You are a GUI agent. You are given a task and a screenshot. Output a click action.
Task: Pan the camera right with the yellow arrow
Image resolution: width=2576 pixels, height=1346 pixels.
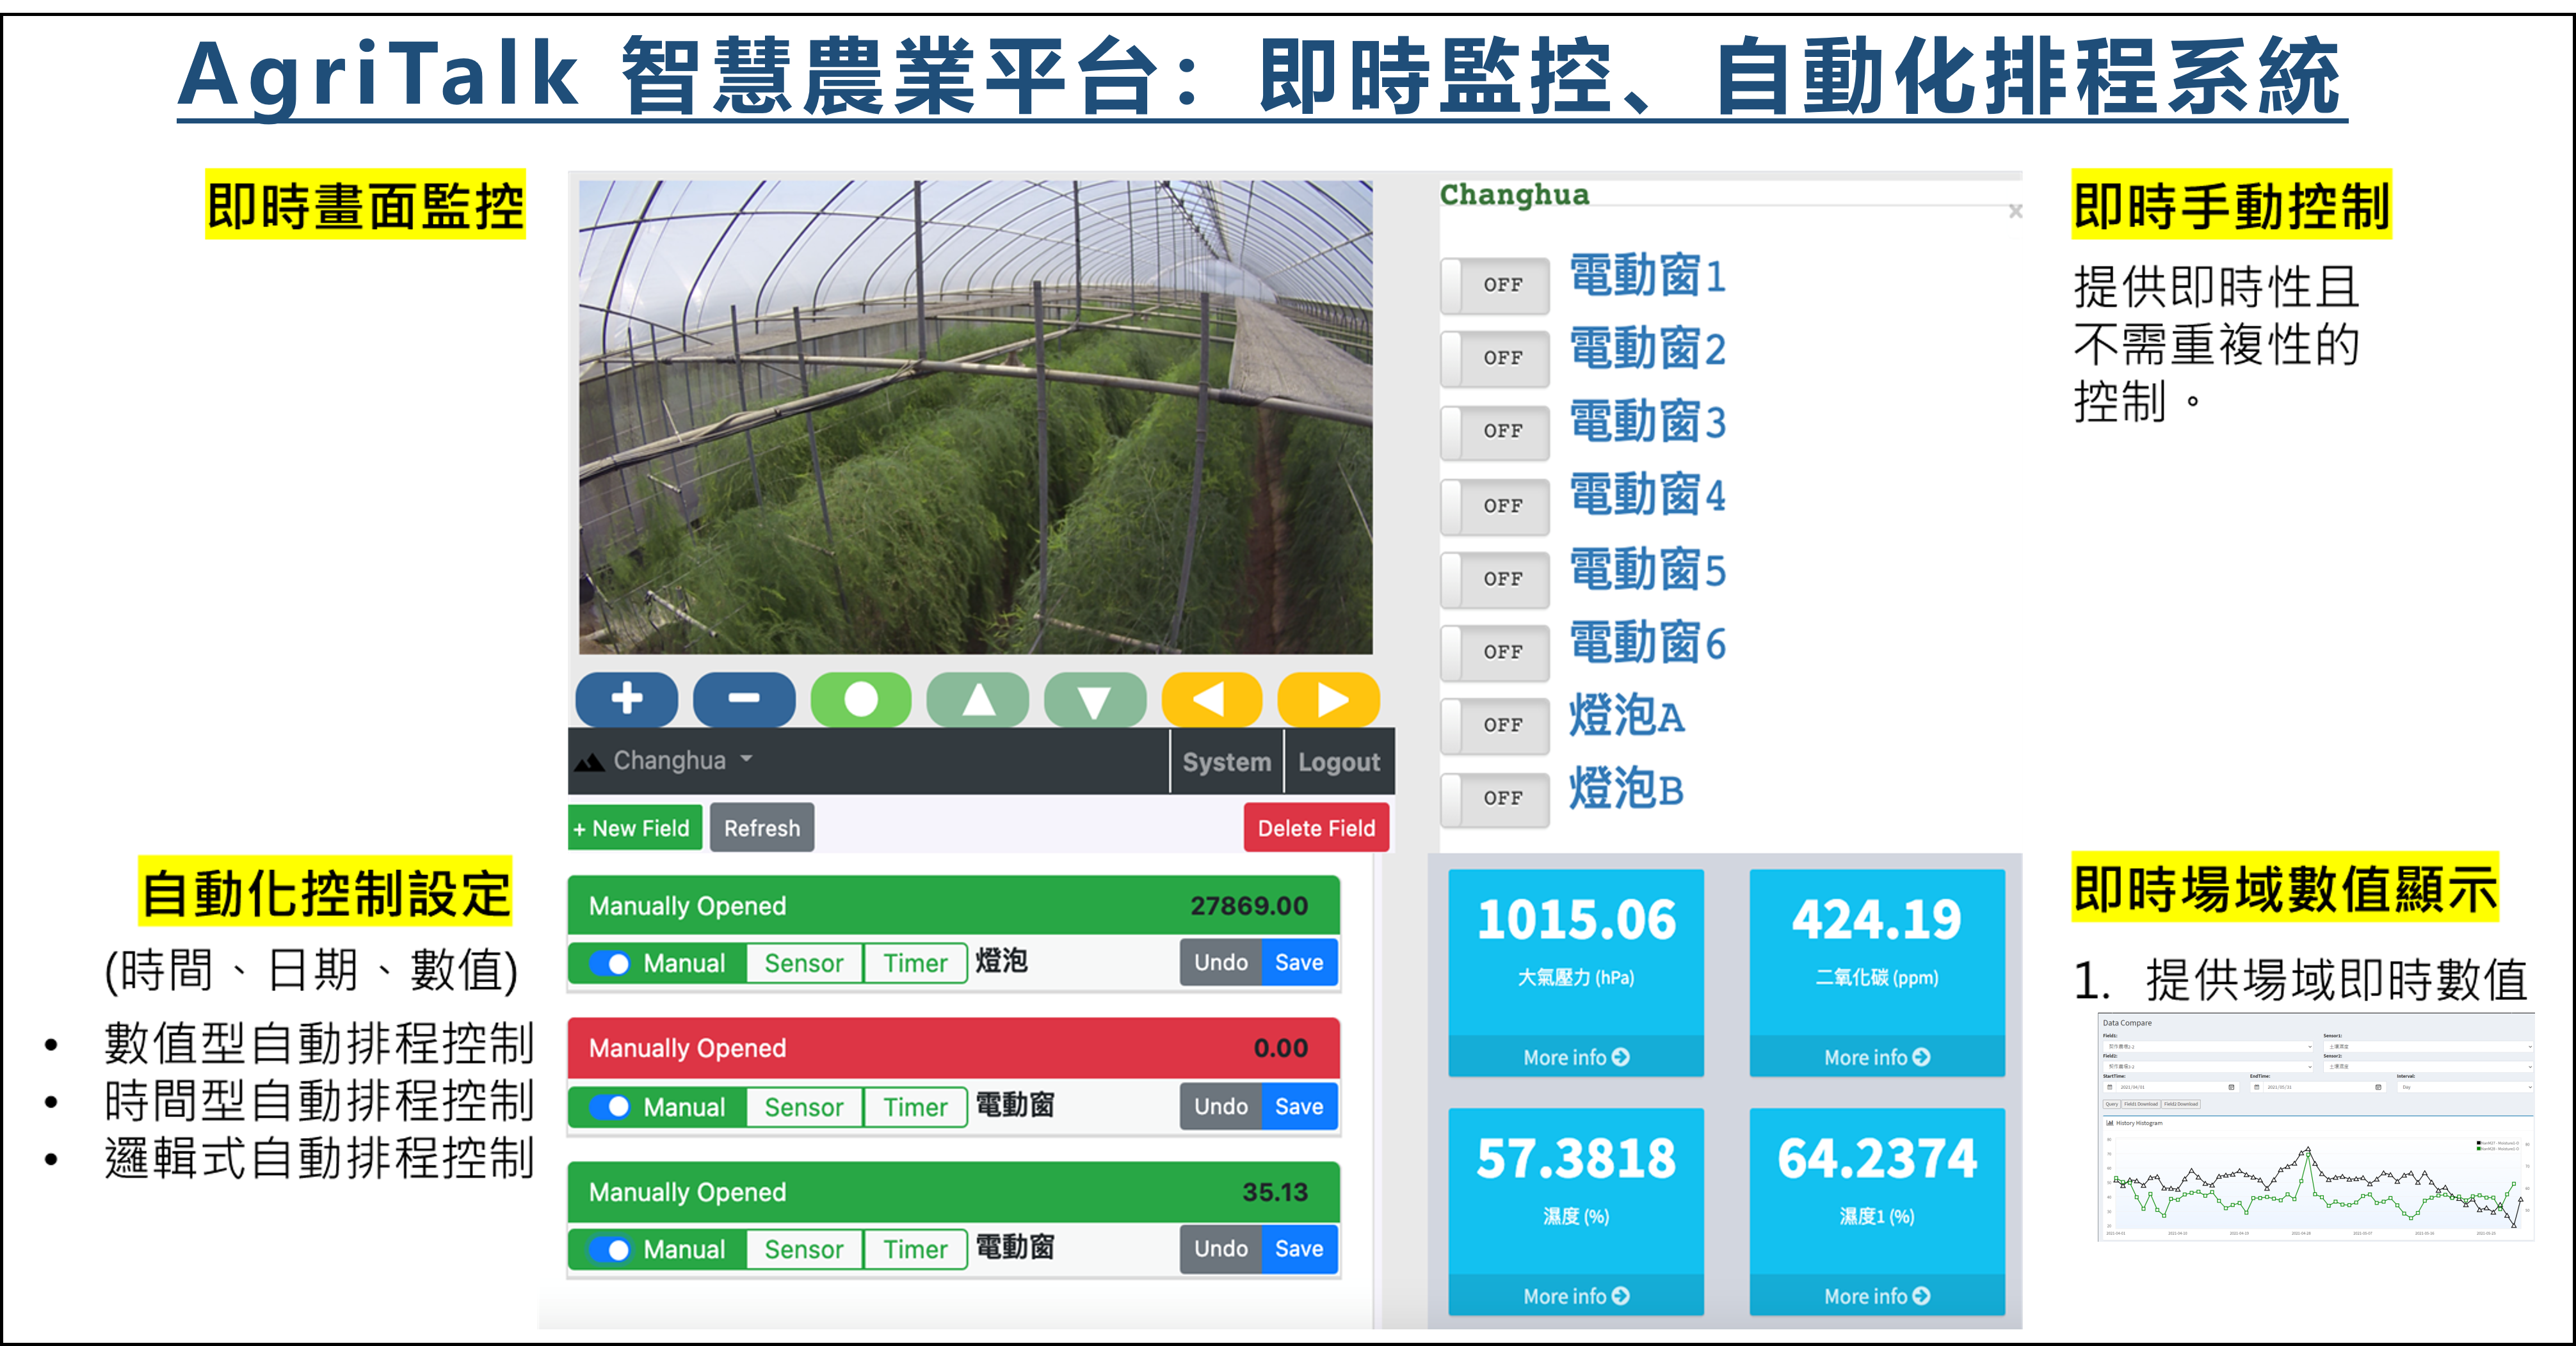point(1329,699)
